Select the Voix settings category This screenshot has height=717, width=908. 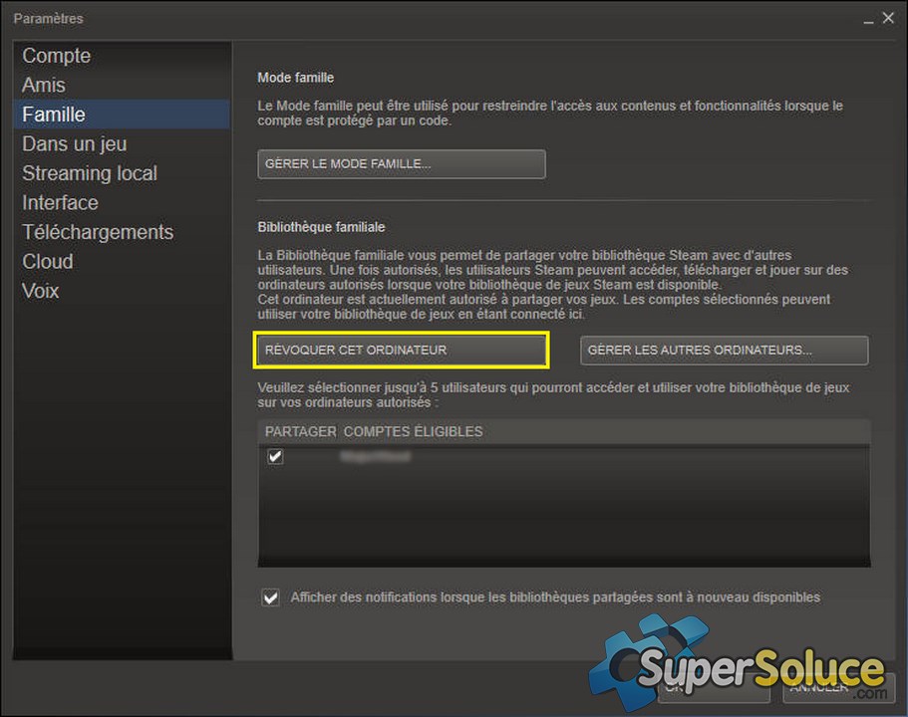tap(40, 291)
